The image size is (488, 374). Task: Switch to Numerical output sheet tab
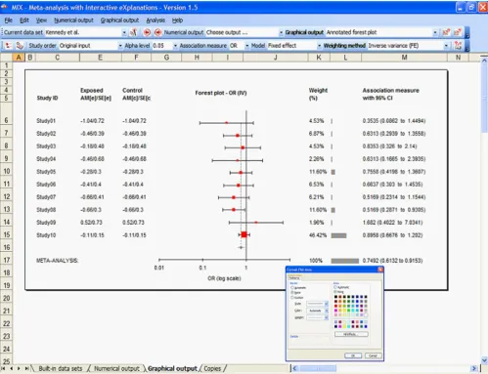coord(116,368)
